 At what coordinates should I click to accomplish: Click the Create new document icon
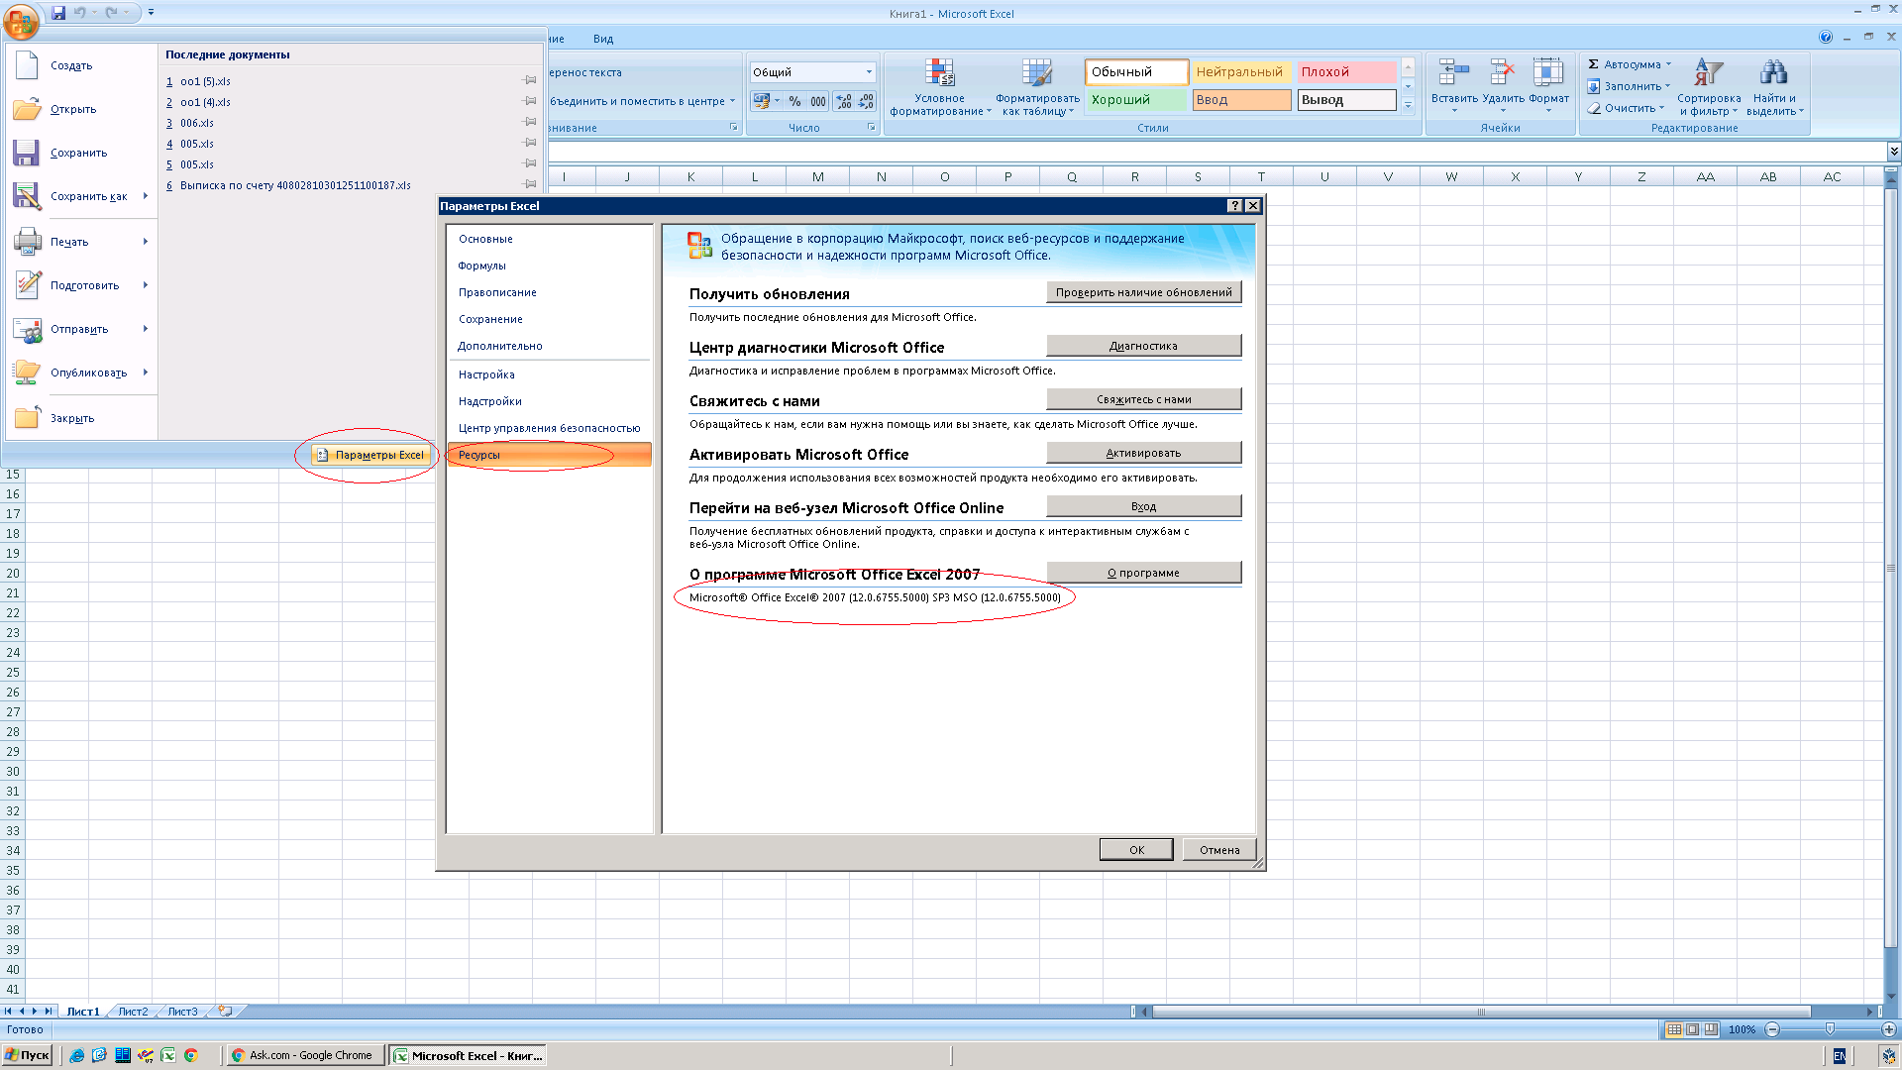(x=27, y=65)
